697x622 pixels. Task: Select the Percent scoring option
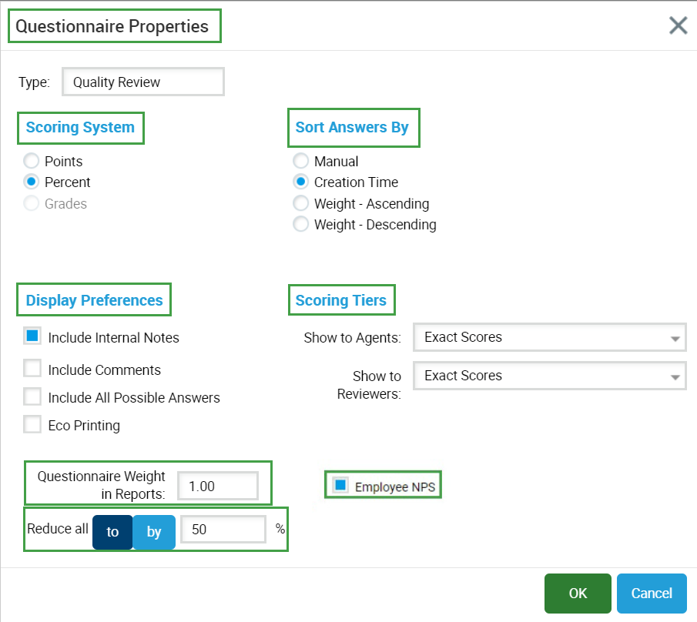click(32, 182)
